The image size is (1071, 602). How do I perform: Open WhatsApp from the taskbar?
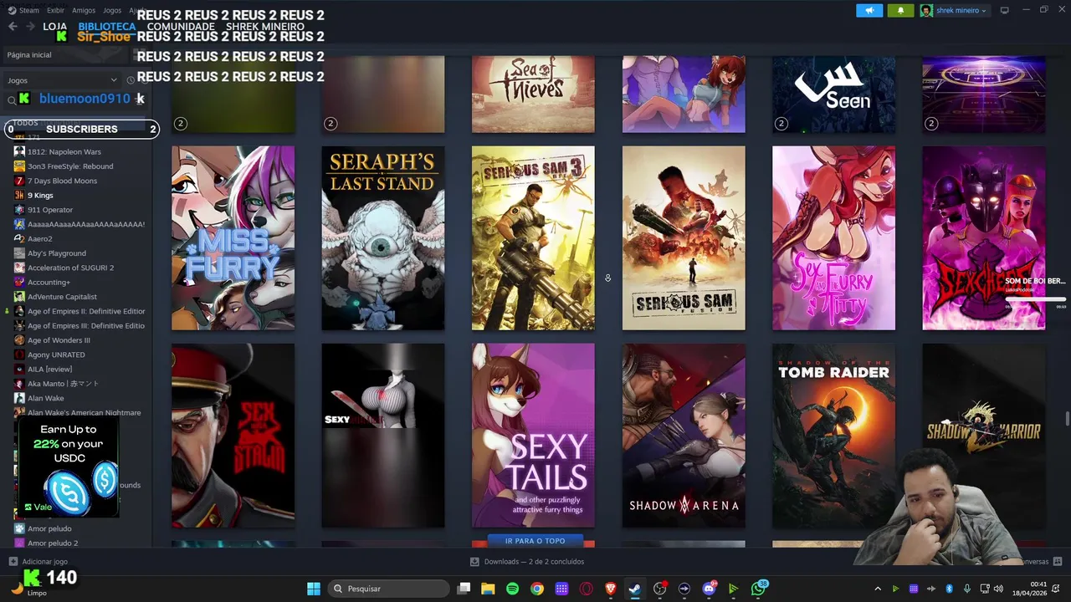758,589
